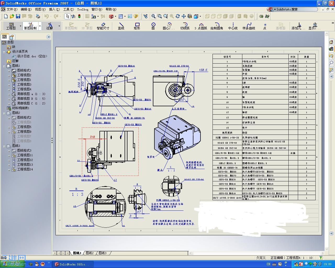Switch to the 图纸2 sheet tab
Screen dimensions: 335x268
coord(90,253)
